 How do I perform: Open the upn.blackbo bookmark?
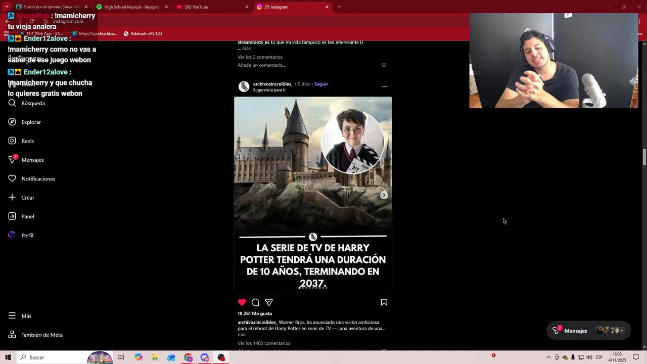click(94, 33)
